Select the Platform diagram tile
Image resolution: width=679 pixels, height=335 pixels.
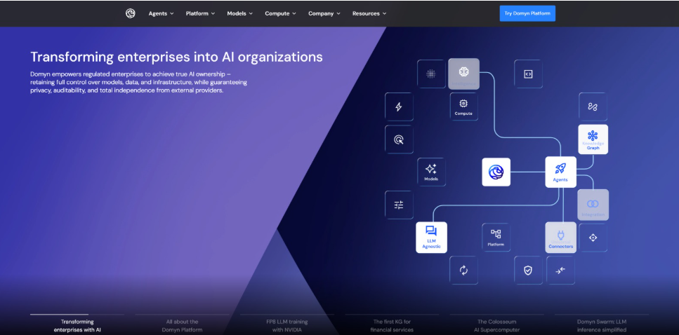(496, 237)
